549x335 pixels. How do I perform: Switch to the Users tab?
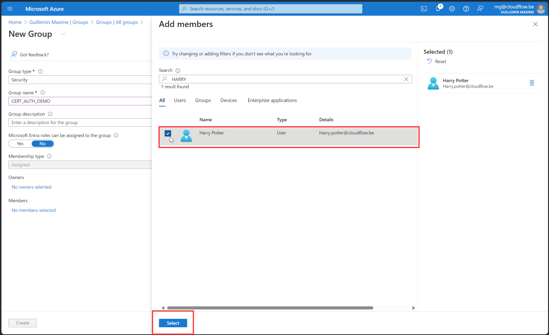click(x=180, y=100)
